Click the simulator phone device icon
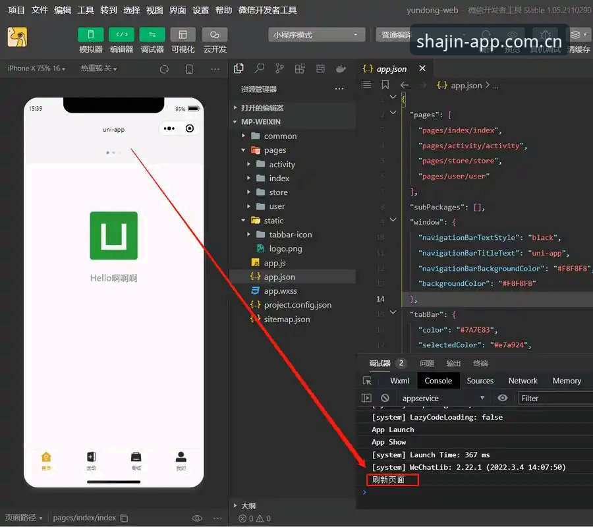Image resolution: width=593 pixels, height=527 pixels. 189,69
